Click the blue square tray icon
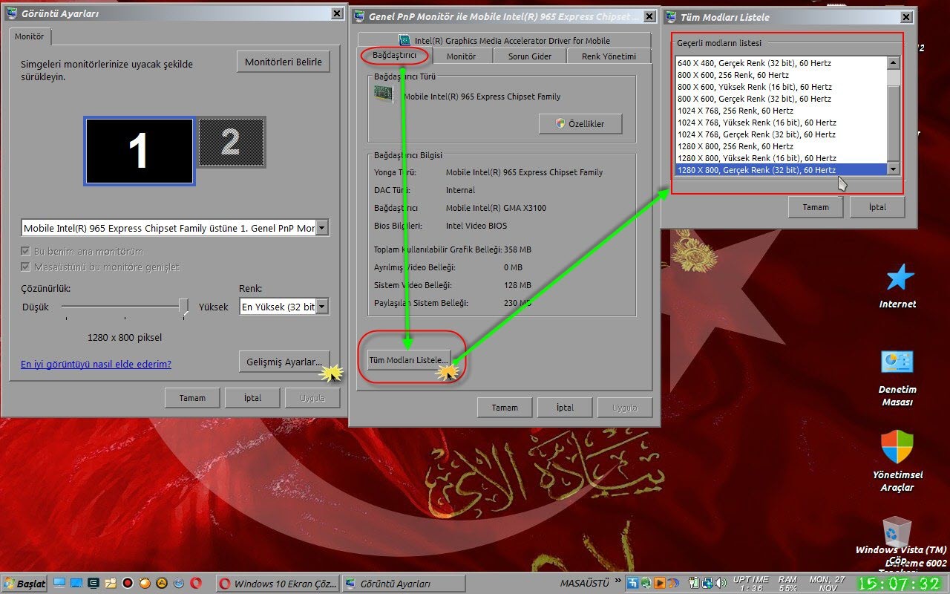The height and width of the screenshot is (594, 950). click(632, 584)
